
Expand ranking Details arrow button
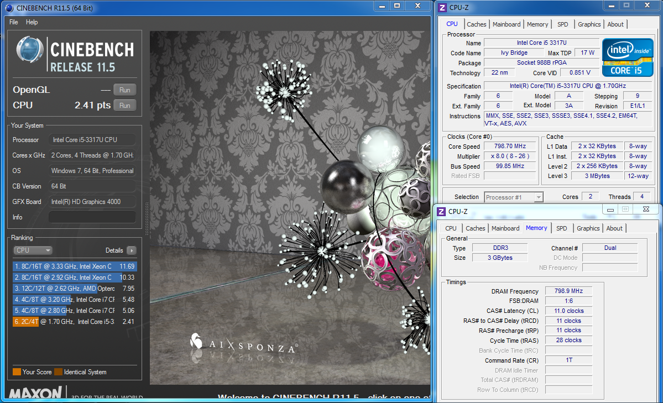click(132, 250)
